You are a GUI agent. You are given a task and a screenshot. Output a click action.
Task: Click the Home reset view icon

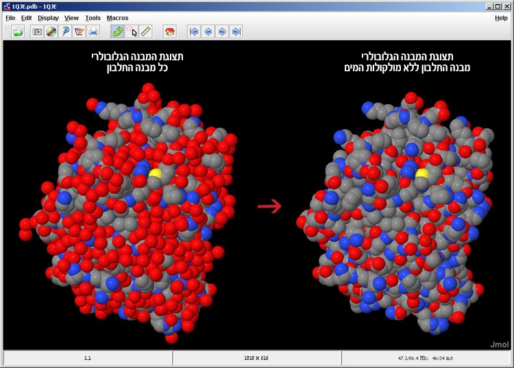click(170, 32)
